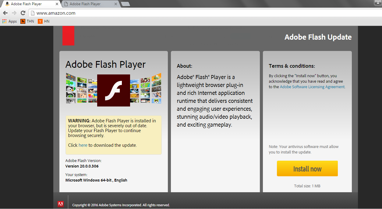Click the bold "WARNING:" word
This screenshot has width=382, height=209.
click(x=79, y=121)
